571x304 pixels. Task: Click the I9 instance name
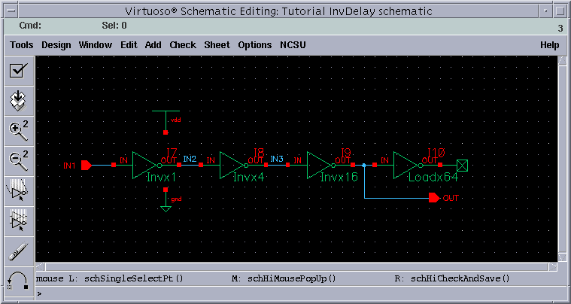click(346, 153)
